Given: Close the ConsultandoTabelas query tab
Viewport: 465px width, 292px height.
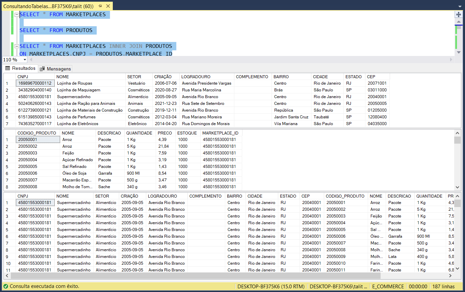Looking at the screenshot, I should pyautogui.click(x=108, y=6).
